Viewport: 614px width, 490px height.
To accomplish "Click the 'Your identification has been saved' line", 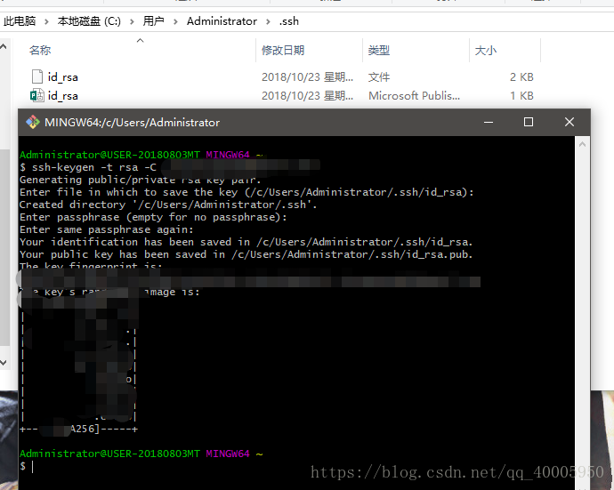I will (x=246, y=242).
